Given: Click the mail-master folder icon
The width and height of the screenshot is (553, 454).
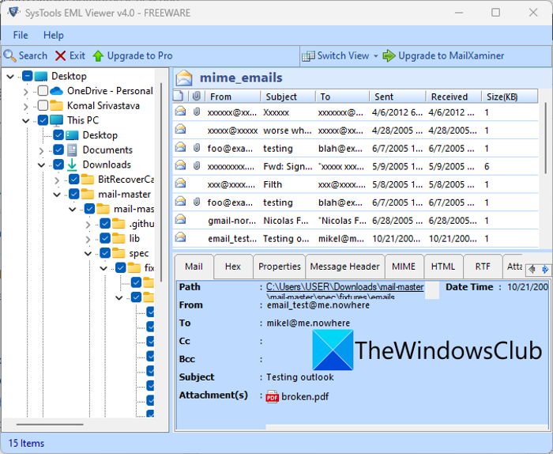Looking at the screenshot, I should click(x=88, y=194).
